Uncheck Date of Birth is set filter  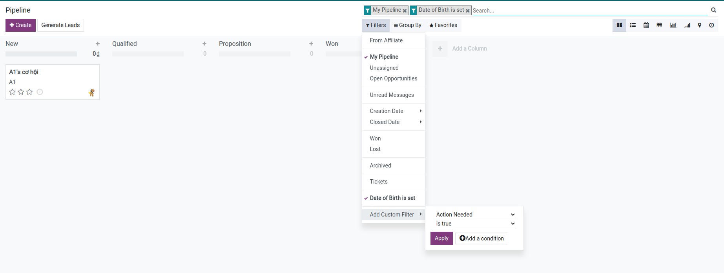point(392,198)
